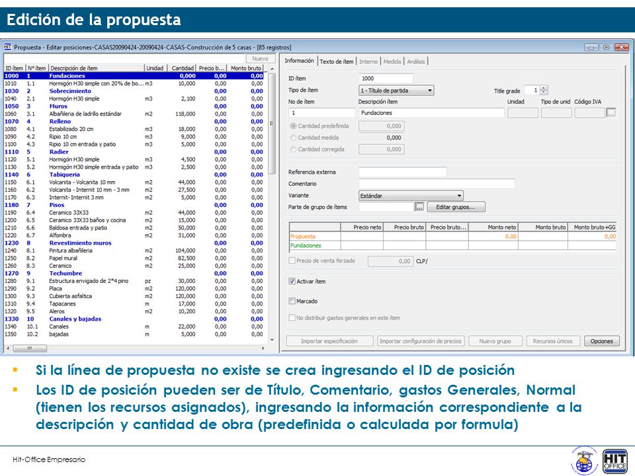Click the Descripción de ítem column header
The image size is (635, 476).
(x=97, y=68)
